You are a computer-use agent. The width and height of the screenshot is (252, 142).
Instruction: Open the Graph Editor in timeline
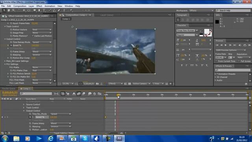click(x=100, y=94)
